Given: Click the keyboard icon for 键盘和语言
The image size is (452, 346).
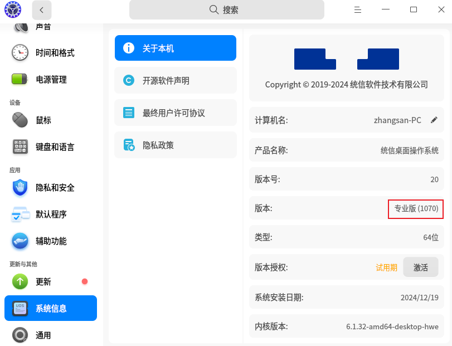Looking at the screenshot, I should tap(20, 147).
